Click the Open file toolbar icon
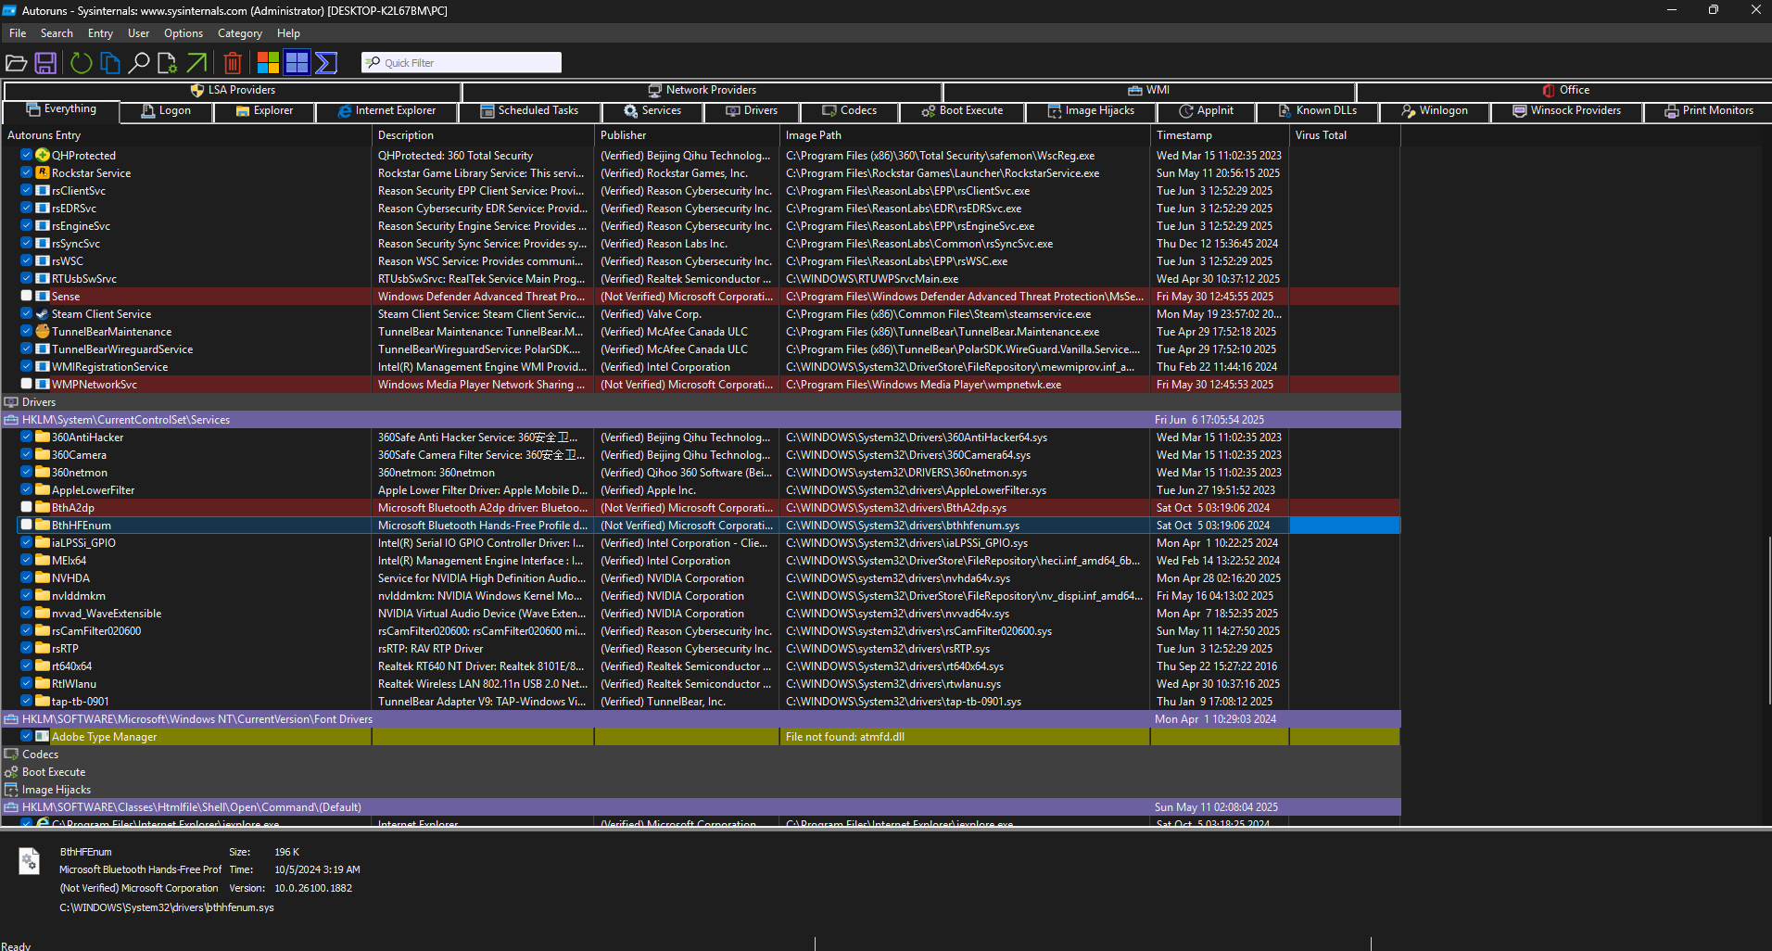Viewport: 1772px width, 951px height. coord(16,63)
